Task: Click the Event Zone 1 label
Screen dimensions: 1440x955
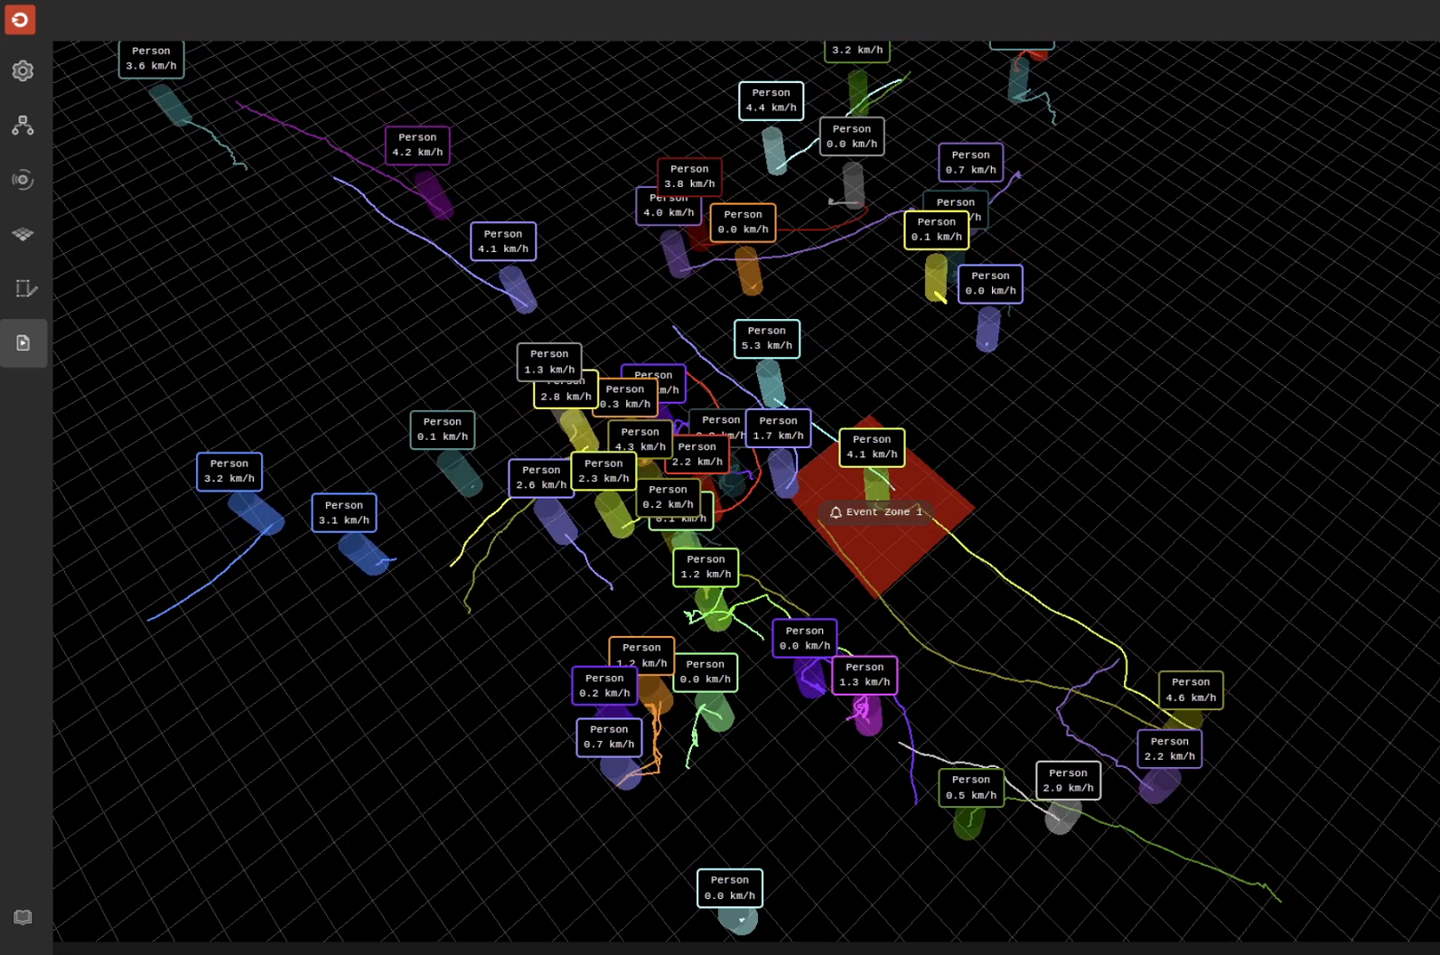Action: click(x=875, y=512)
